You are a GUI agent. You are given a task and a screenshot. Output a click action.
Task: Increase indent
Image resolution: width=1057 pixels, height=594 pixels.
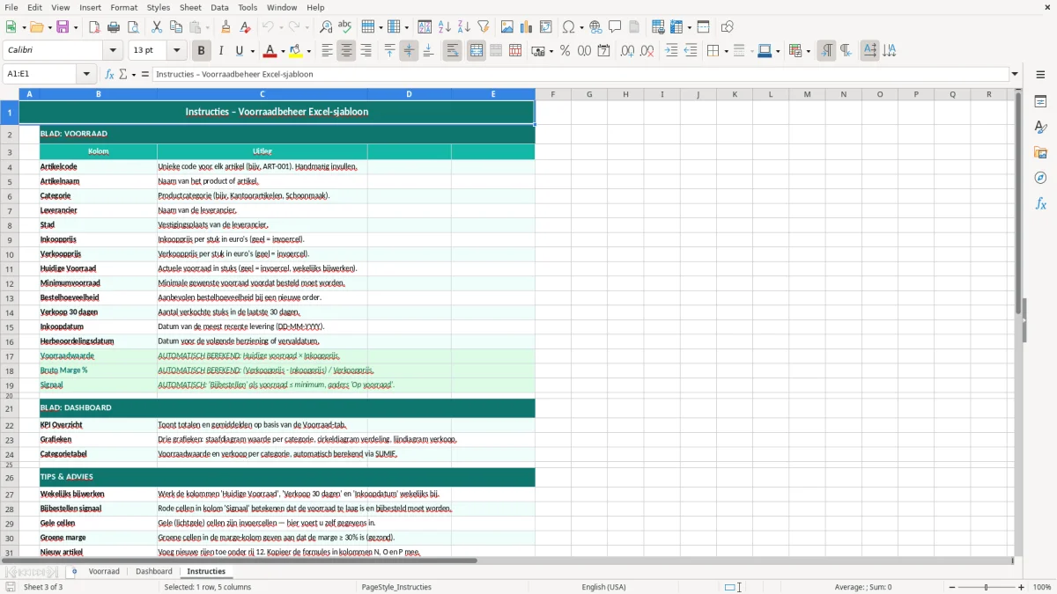click(x=671, y=51)
